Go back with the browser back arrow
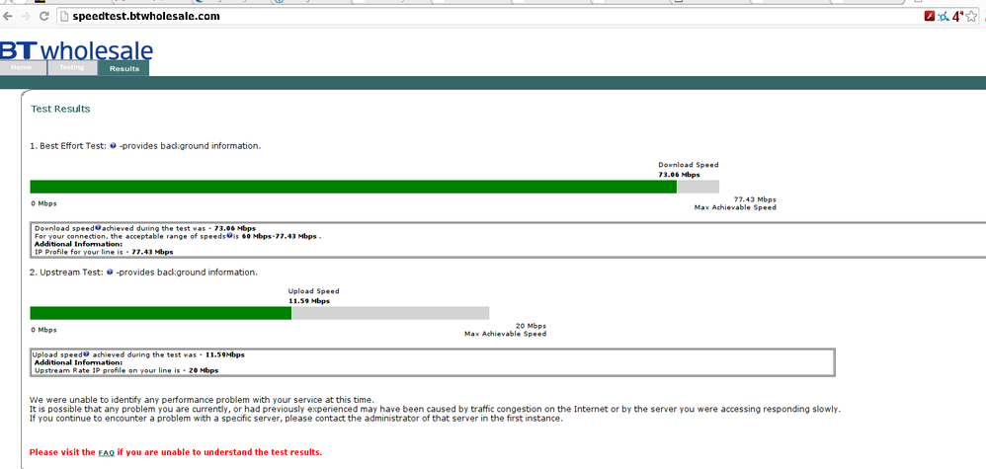 click(6, 17)
